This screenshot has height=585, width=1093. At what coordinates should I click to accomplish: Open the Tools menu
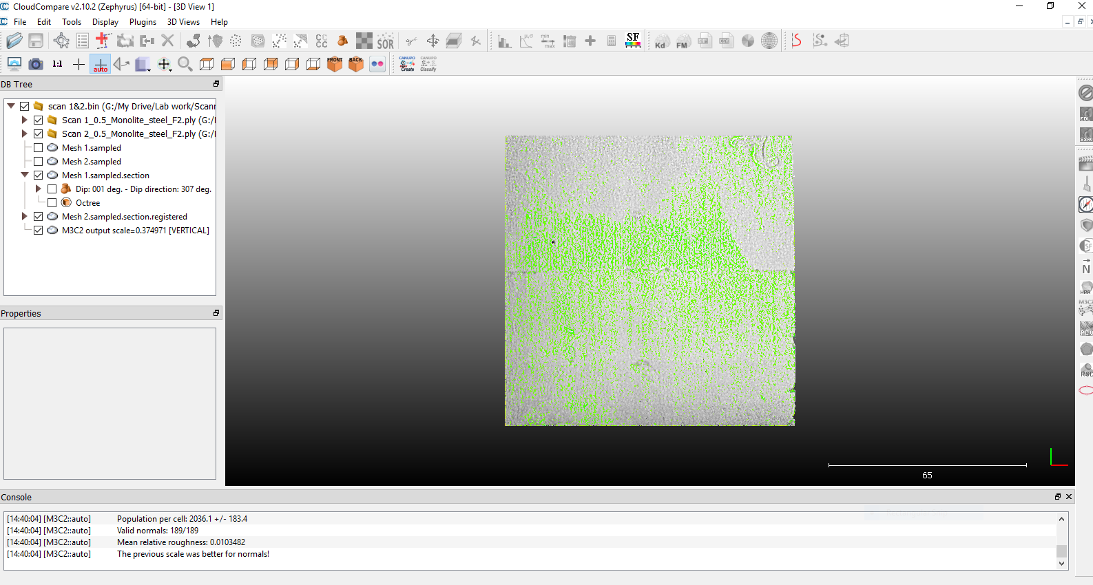pos(72,22)
